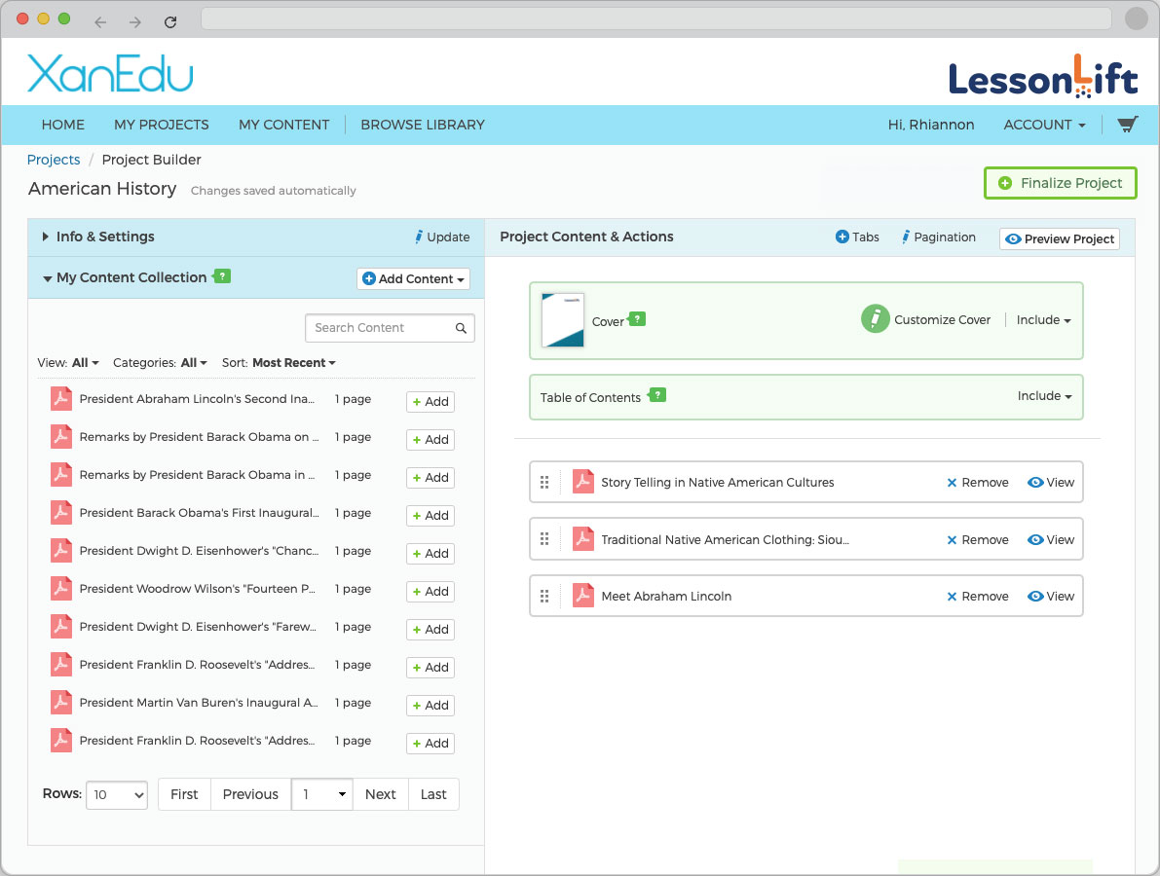Open the shopping cart
The image size is (1160, 876).
point(1127,124)
